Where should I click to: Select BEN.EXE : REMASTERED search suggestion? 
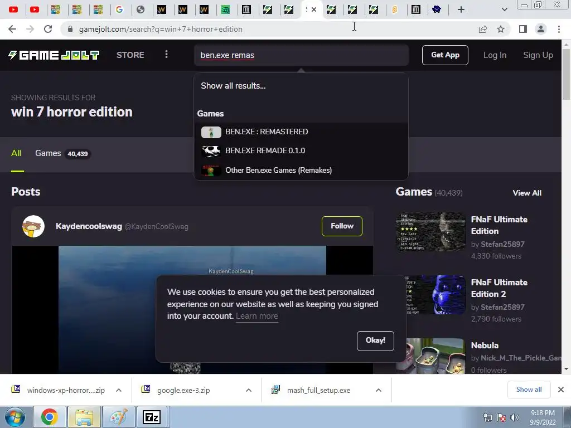click(301, 132)
